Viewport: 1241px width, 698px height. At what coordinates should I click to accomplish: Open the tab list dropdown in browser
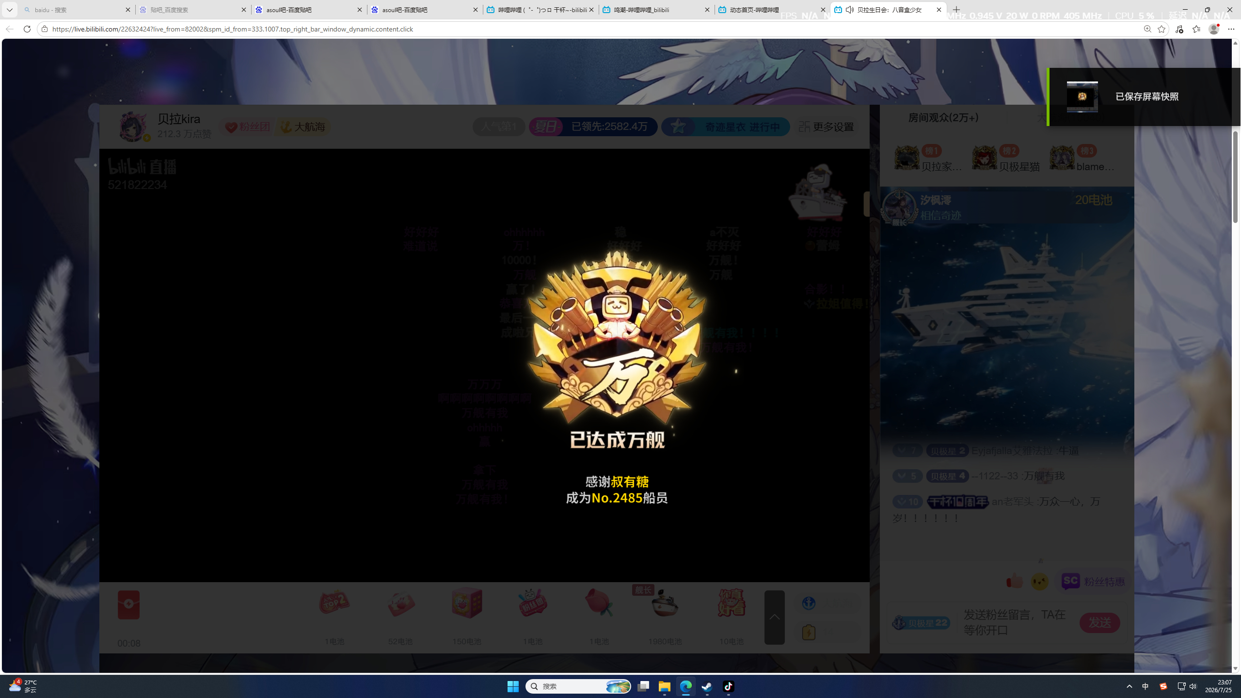point(10,10)
